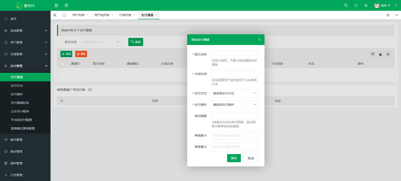
Task: Open the column filter icon
Action: coord(373,54)
